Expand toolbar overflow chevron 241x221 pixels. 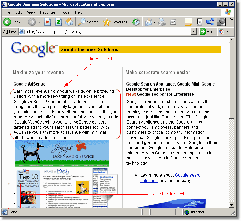coord(232,19)
